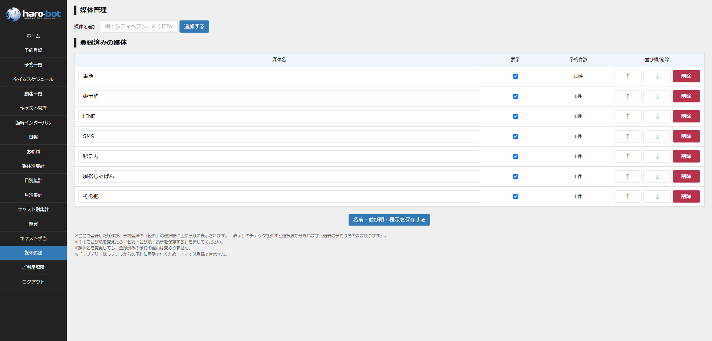Uncheck 表示 checkbox for 風俗じゃぱん
The width and height of the screenshot is (712, 341).
515,176
